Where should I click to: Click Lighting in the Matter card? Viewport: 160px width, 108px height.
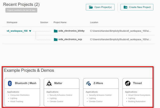[x=53, y=98]
